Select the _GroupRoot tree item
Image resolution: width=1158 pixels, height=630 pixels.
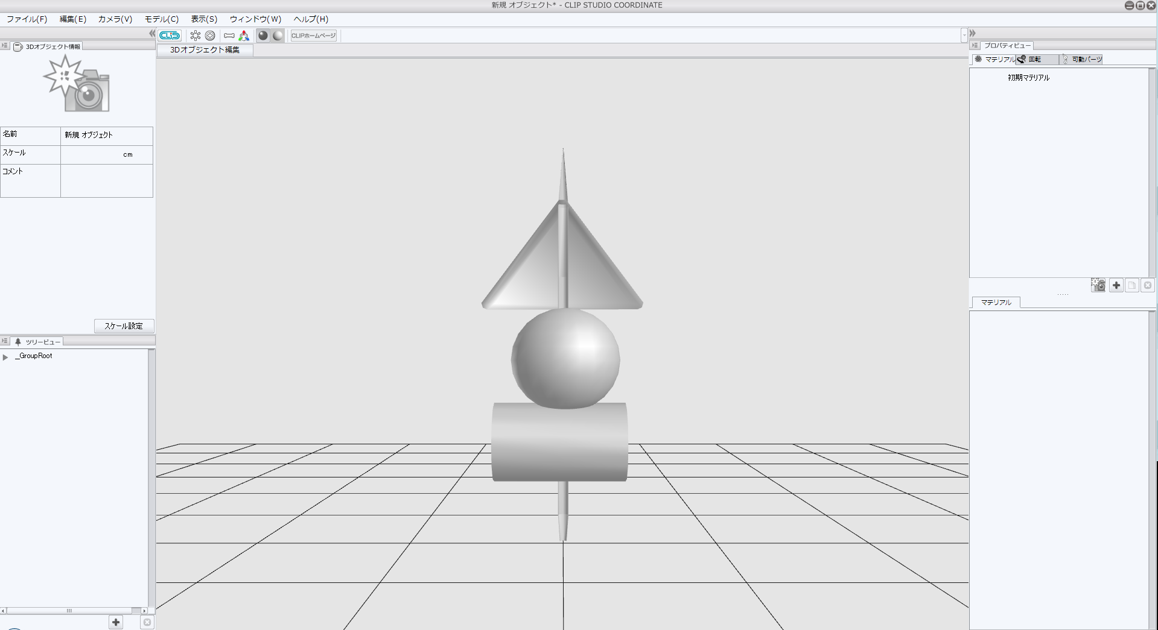tap(34, 356)
